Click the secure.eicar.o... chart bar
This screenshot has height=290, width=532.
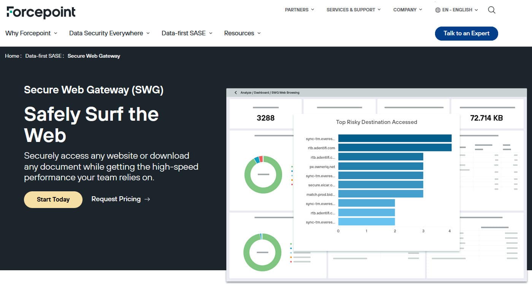point(381,185)
